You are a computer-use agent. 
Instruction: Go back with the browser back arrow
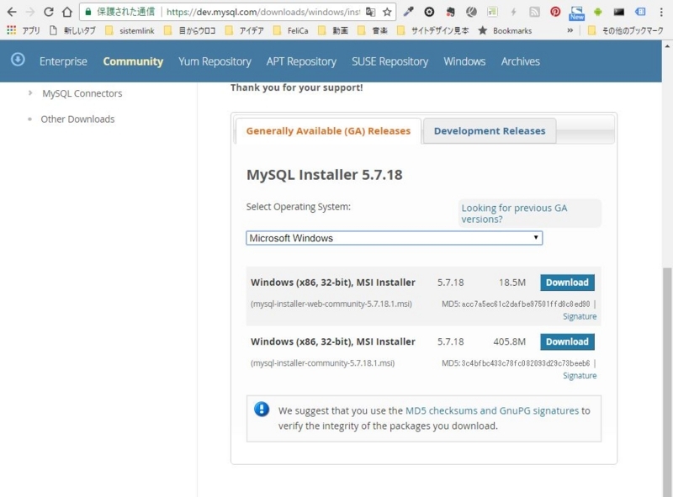tap(12, 12)
